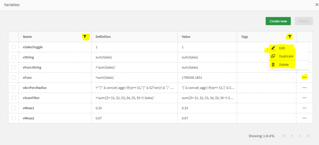The image size is (319, 145).
Task: Click the 0.33 value cell of vMeas1
Action: pyautogui.click(x=207, y=108)
